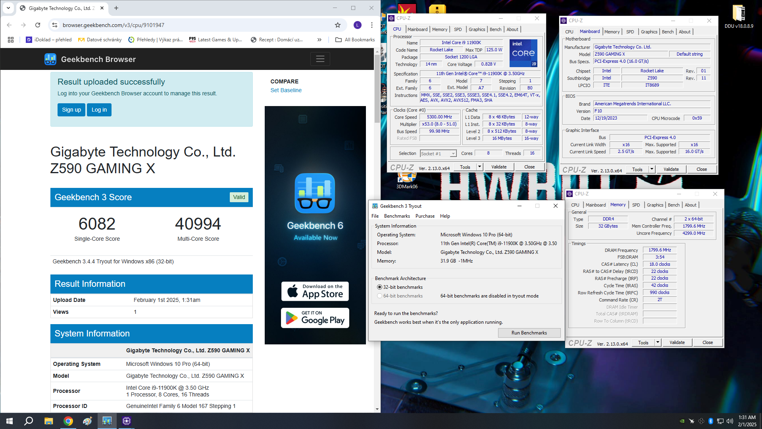This screenshot has height=429, width=762.
Task: Open Windows taskbar search
Action: 29,421
